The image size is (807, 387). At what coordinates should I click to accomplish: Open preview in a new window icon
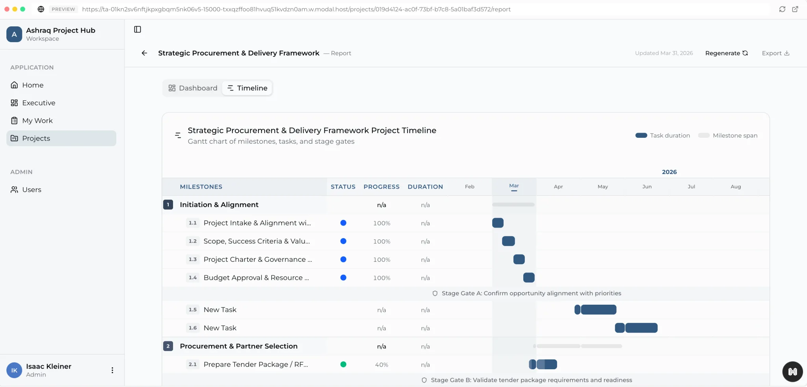(x=795, y=9)
